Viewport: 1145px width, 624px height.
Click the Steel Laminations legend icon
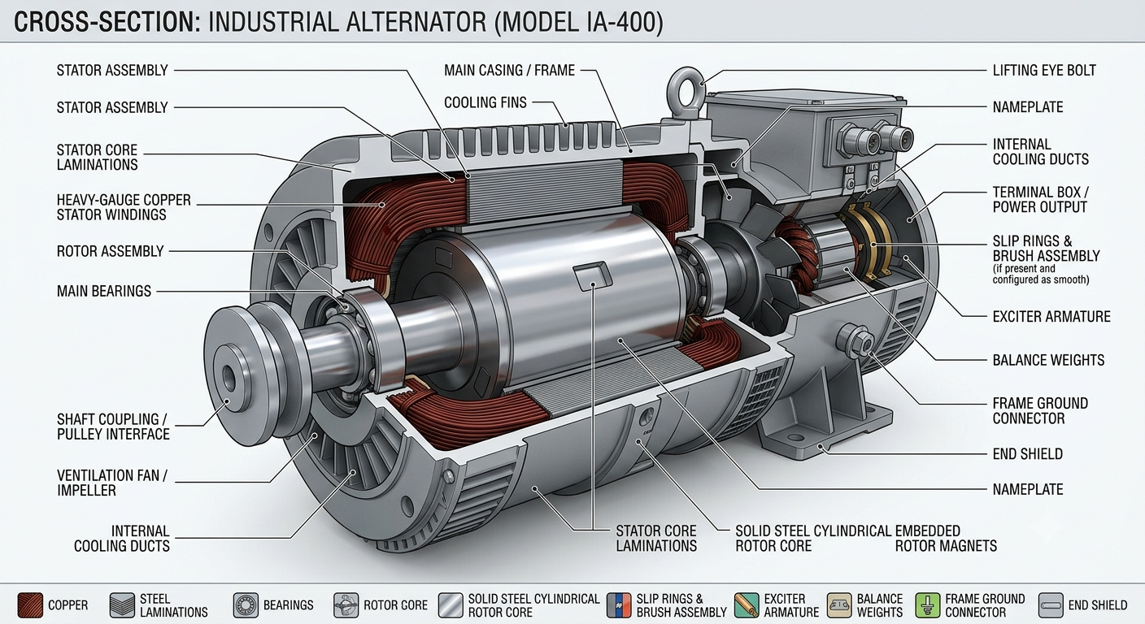122,605
